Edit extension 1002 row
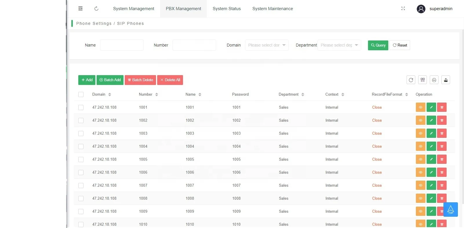This screenshot has height=228, width=464. coord(431,120)
